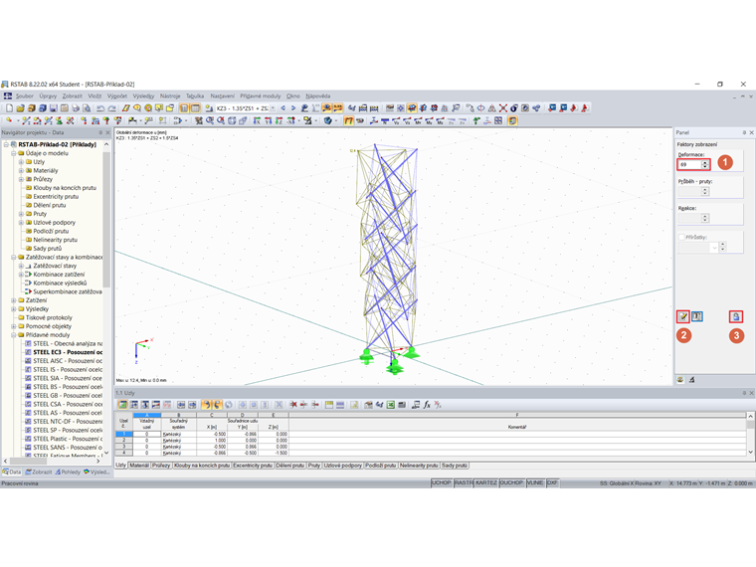Switch to the Uzlové podpory table tab
The width and height of the screenshot is (756, 567).
pyautogui.click(x=343, y=466)
